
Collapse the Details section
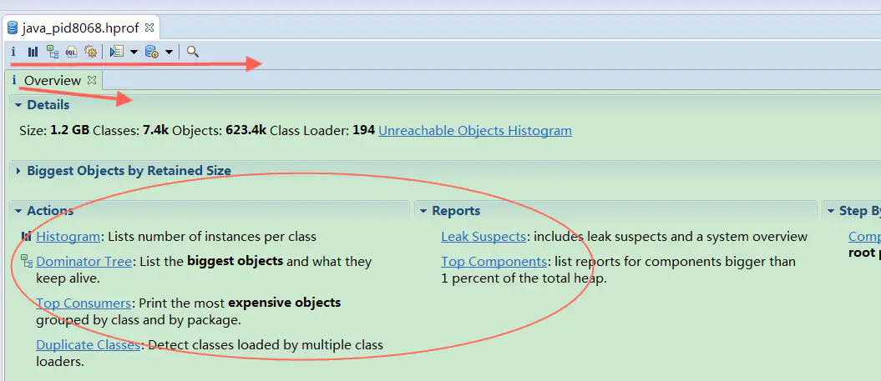click(18, 105)
